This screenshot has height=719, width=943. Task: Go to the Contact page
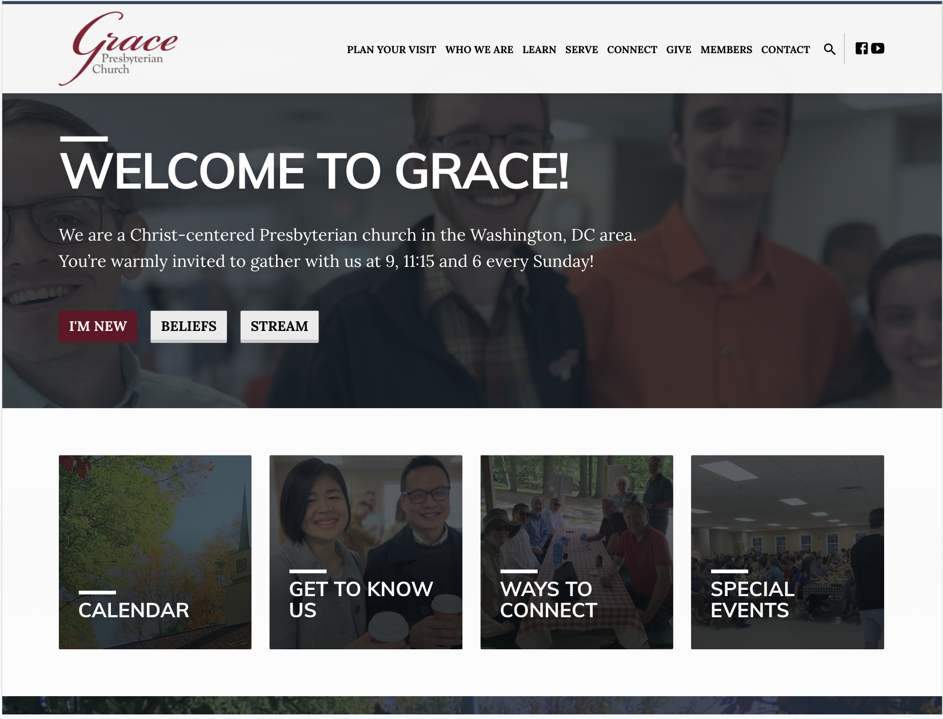pyautogui.click(x=785, y=50)
